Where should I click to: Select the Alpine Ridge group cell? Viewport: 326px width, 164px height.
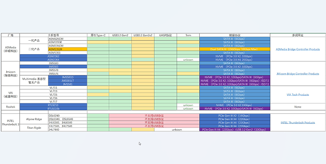[x=34, y=119]
